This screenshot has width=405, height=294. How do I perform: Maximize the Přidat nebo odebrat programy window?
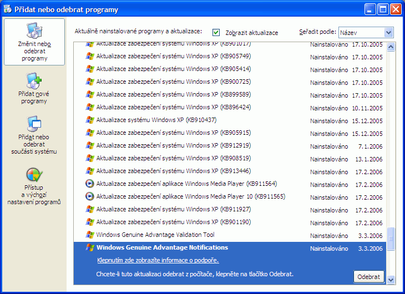tap(383, 9)
